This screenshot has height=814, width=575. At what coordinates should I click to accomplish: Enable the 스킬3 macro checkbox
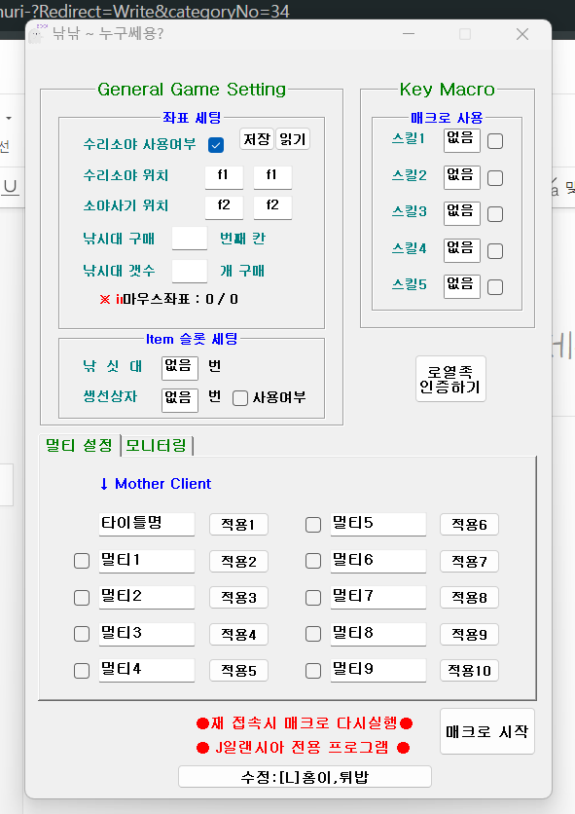[x=495, y=214]
